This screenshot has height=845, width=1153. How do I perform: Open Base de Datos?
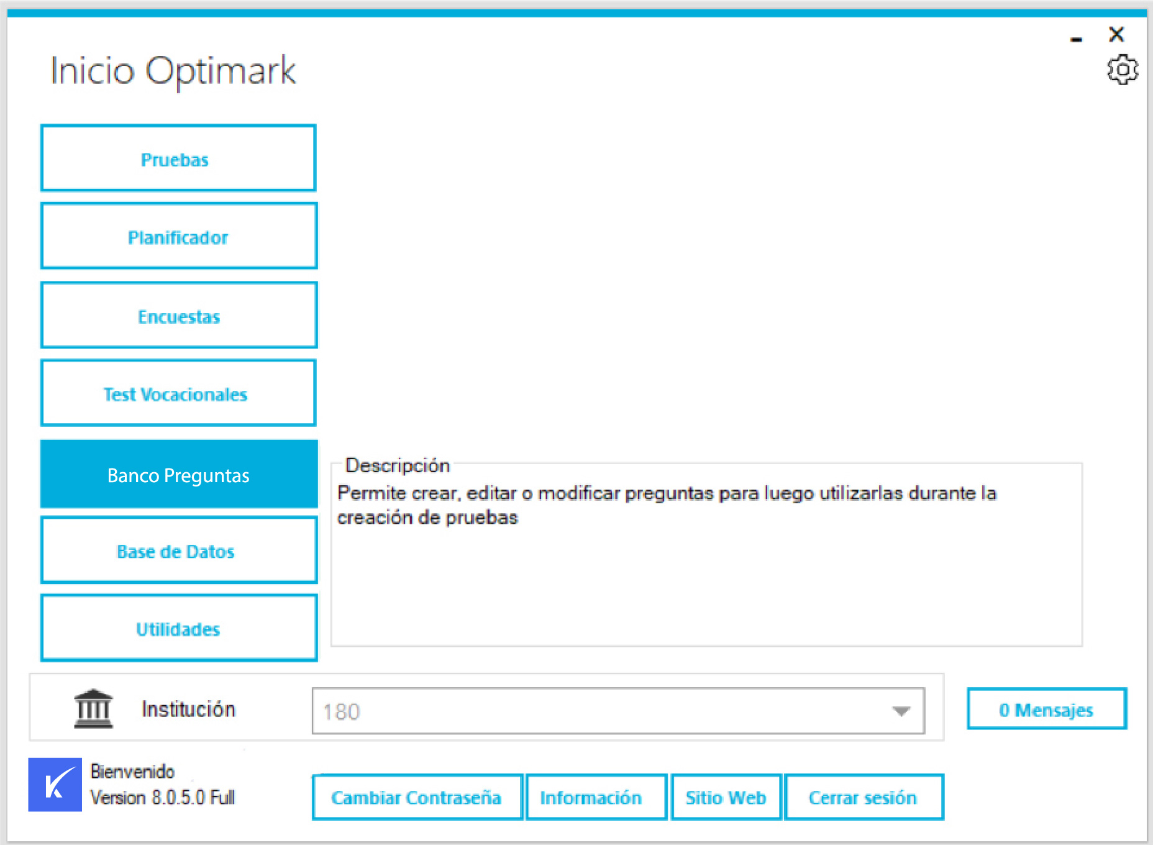(x=179, y=550)
